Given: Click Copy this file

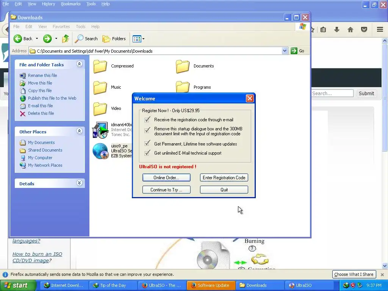Looking at the screenshot, I should pos(39,91).
